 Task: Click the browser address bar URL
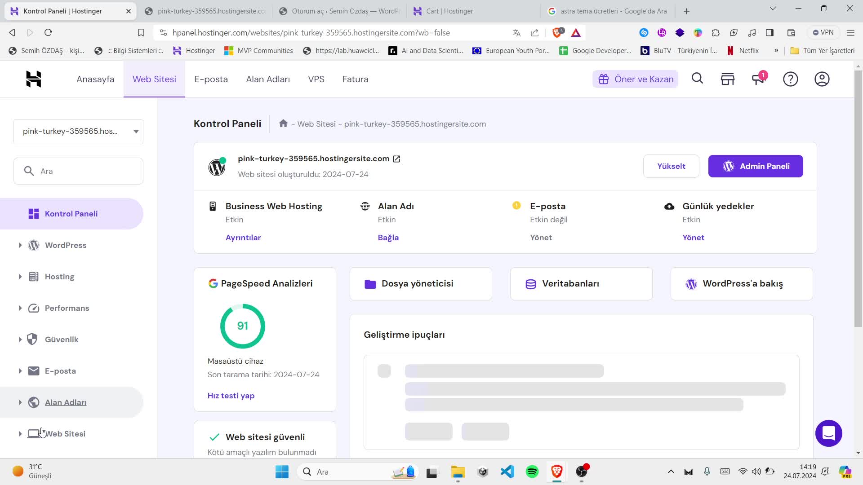click(x=311, y=33)
